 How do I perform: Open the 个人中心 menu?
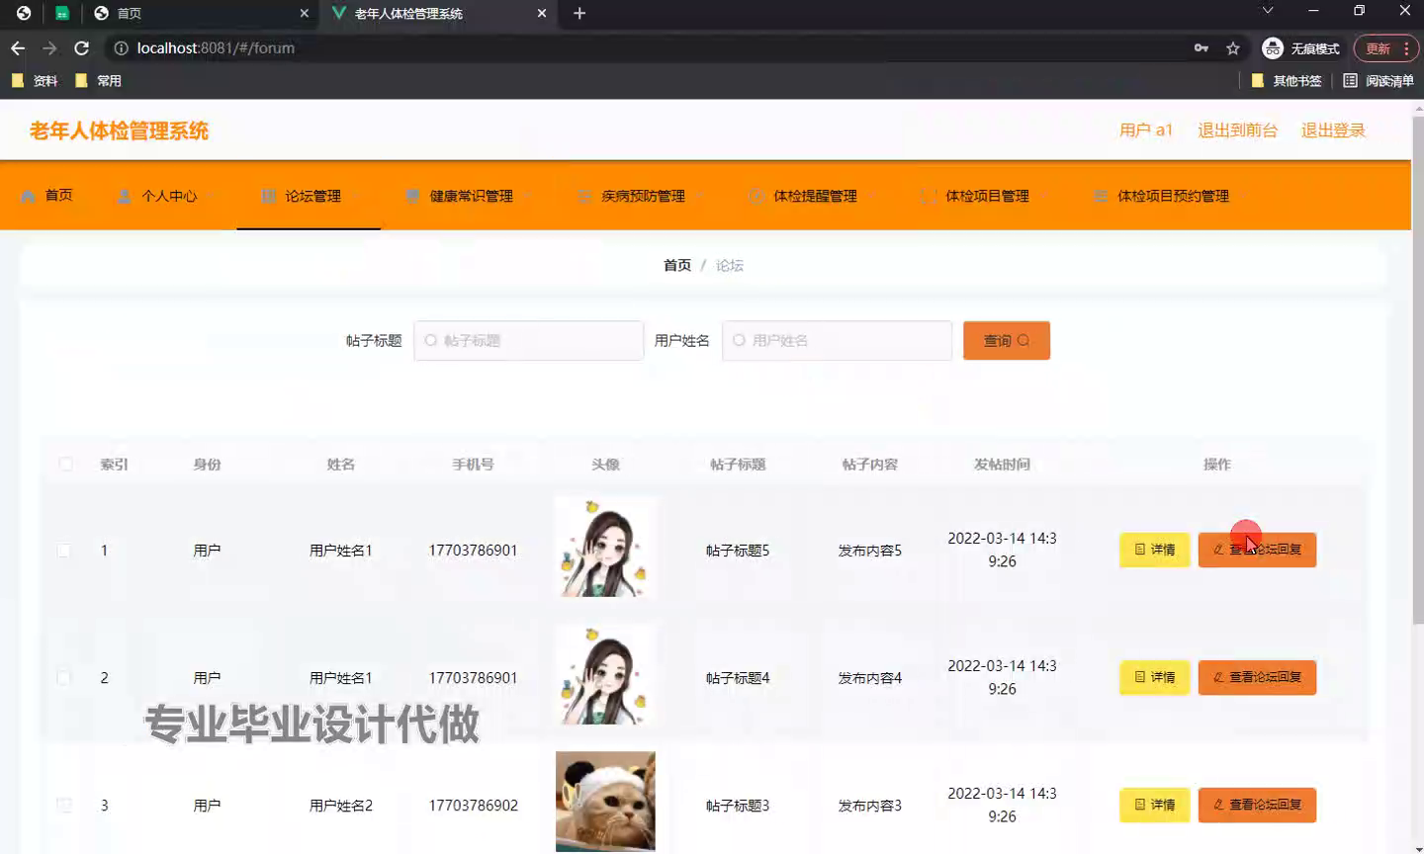pyautogui.click(x=164, y=196)
